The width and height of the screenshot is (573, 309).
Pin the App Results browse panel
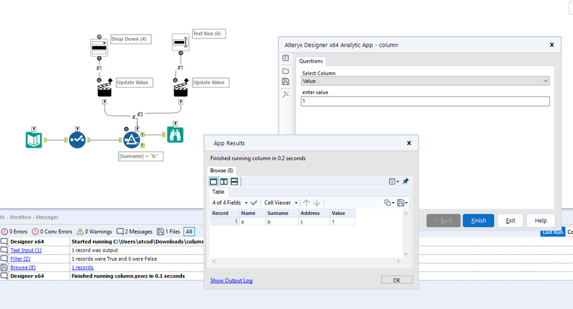click(406, 181)
